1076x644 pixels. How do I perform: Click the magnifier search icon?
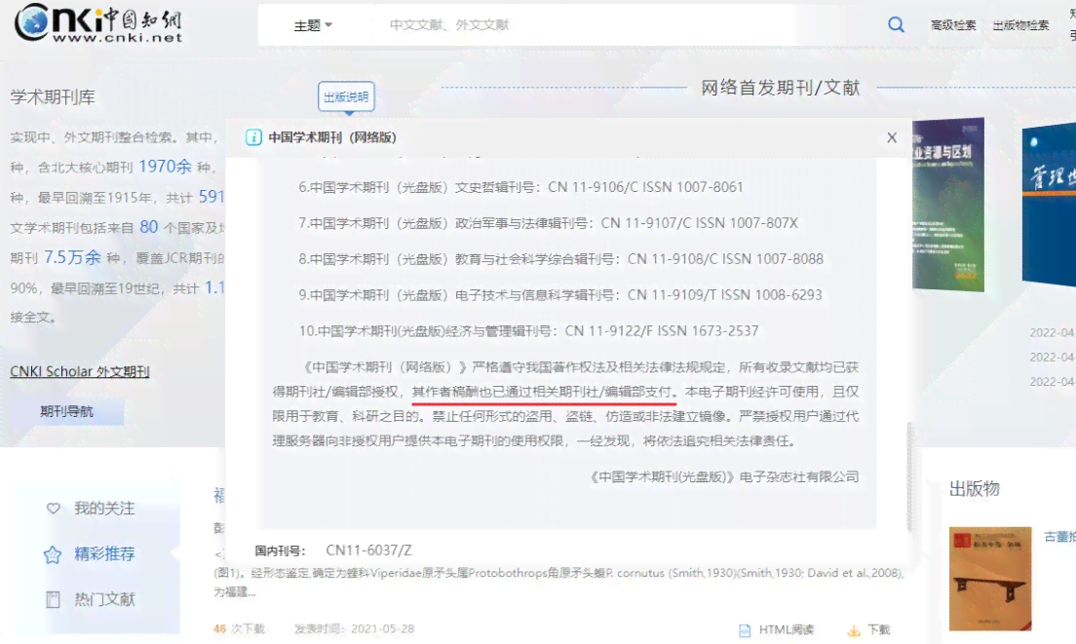896,24
